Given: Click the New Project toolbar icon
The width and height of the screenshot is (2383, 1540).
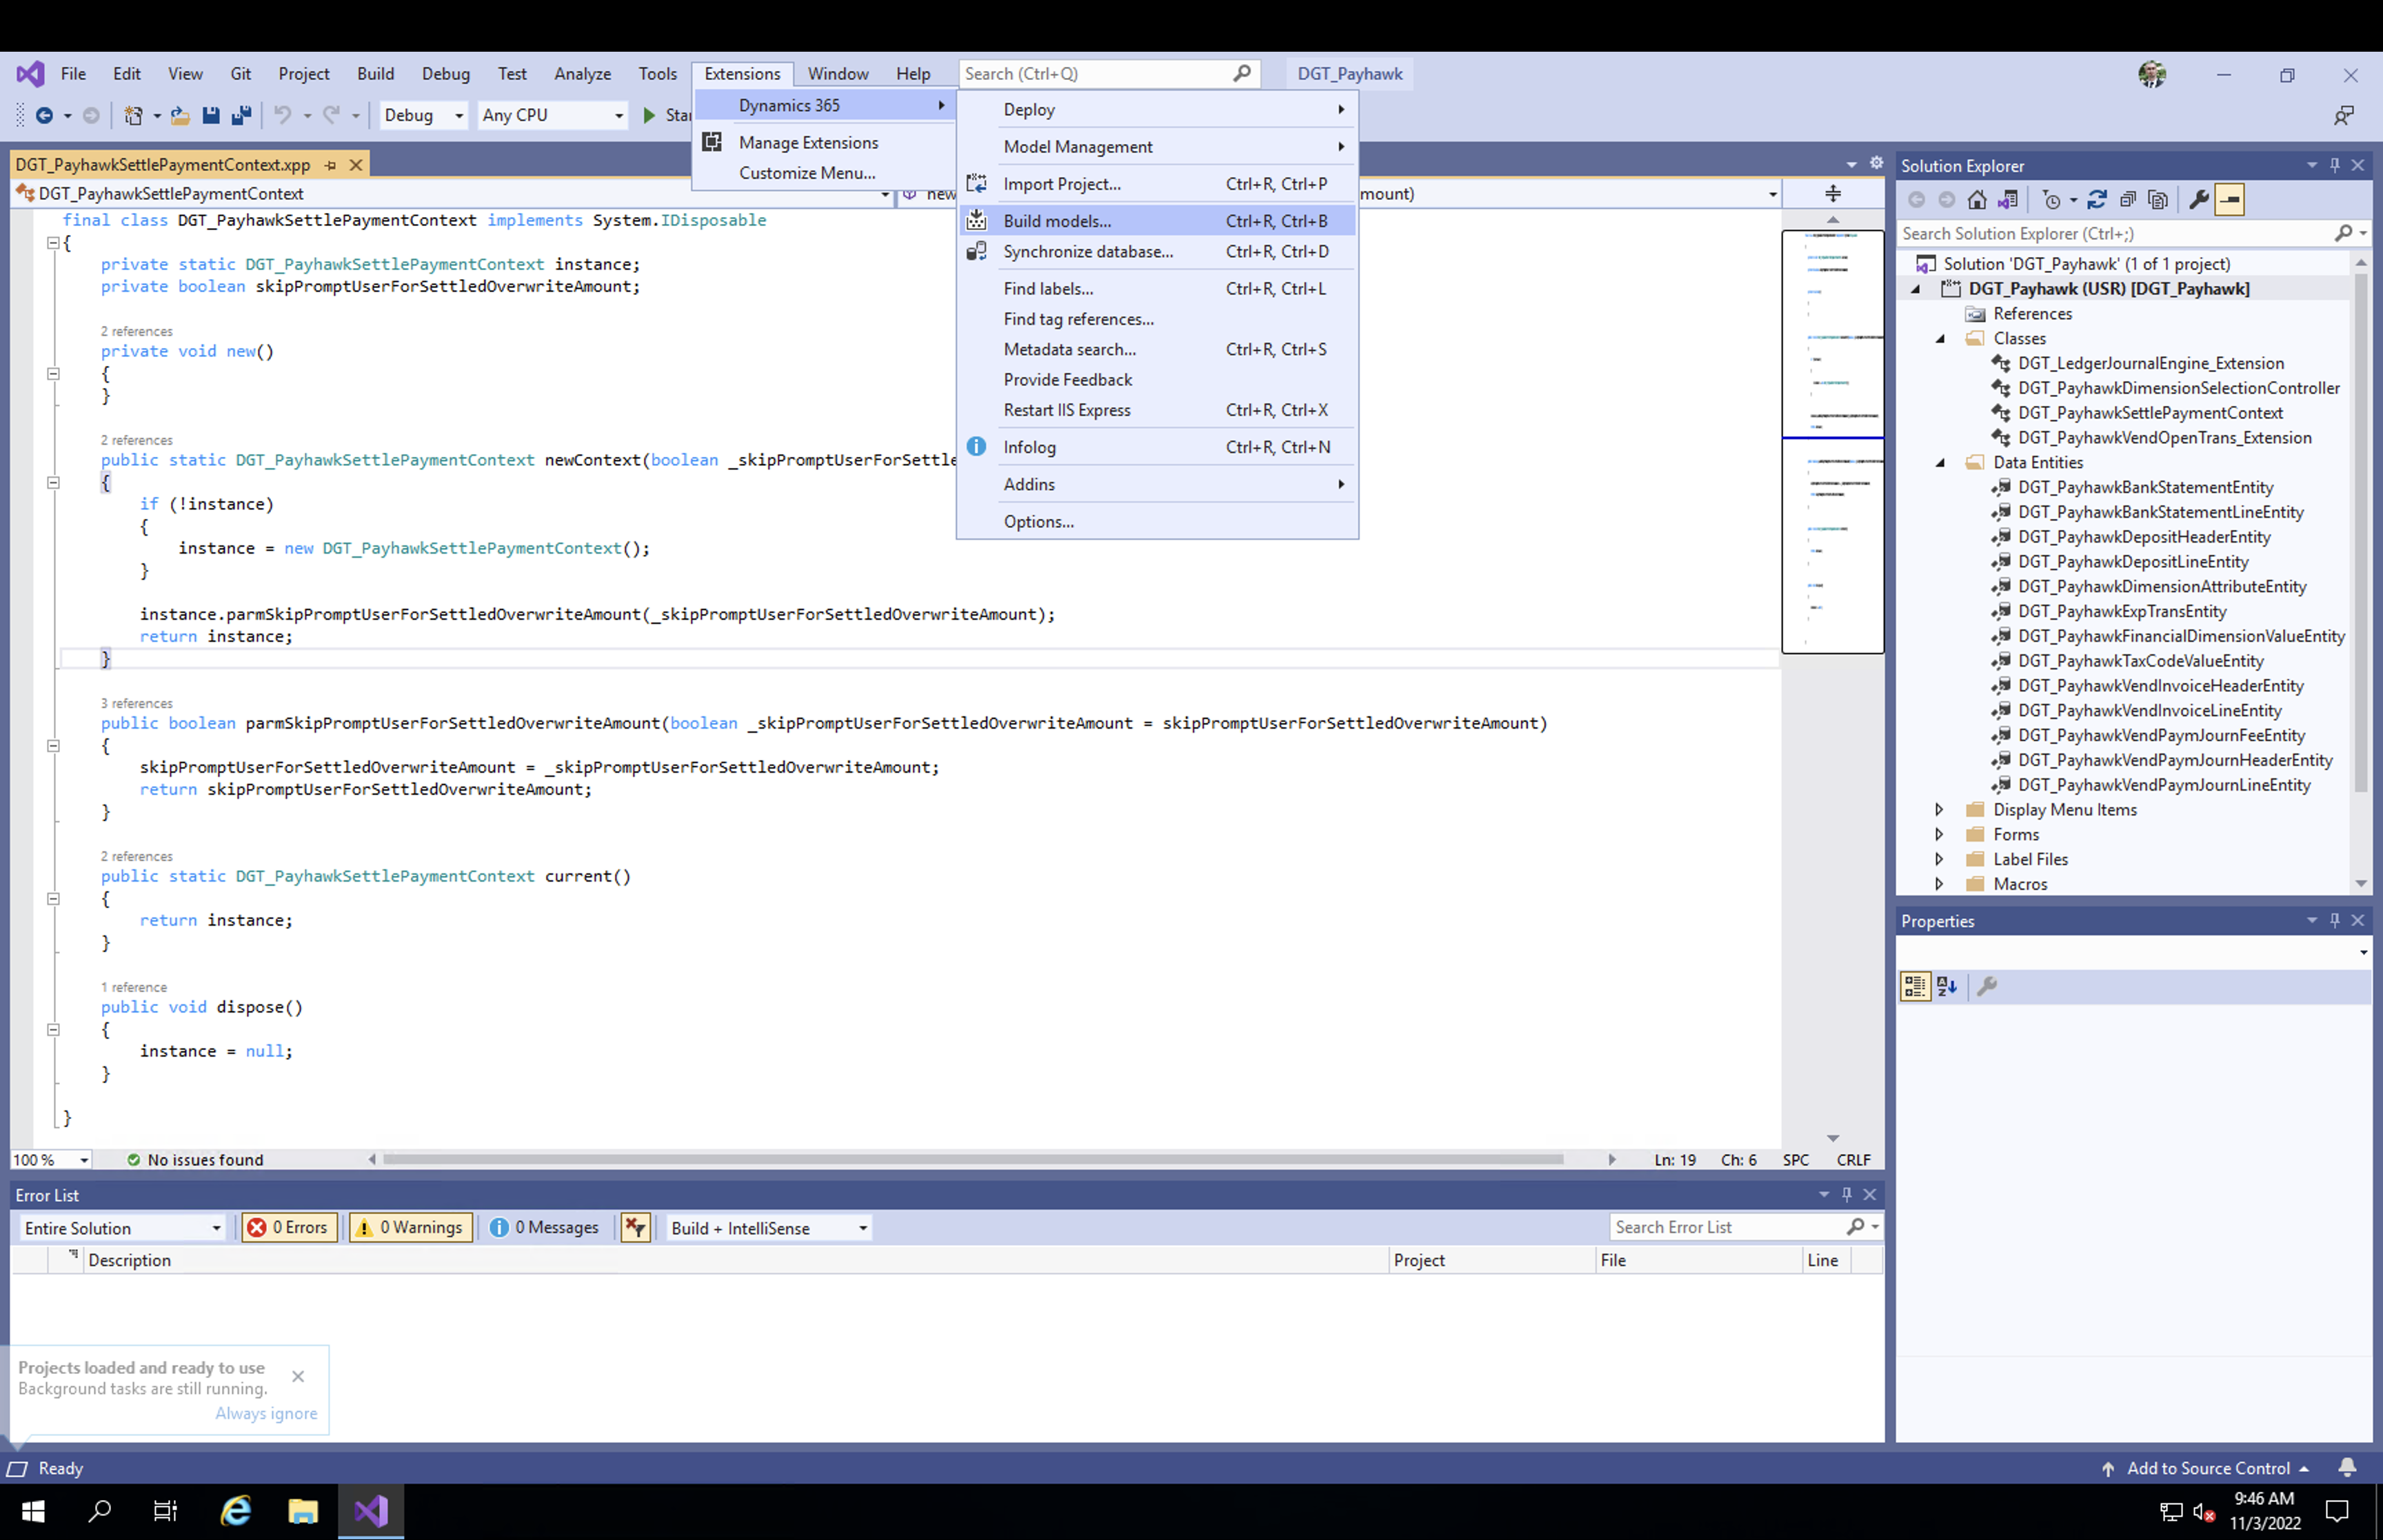Looking at the screenshot, I should (x=133, y=115).
